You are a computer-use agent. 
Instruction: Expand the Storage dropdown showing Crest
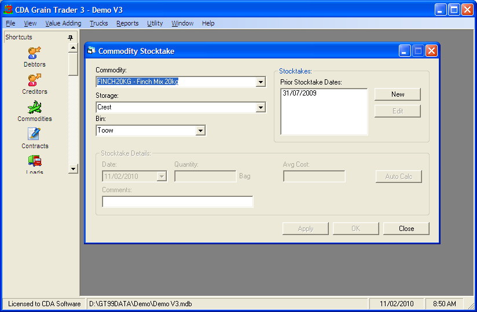[x=260, y=108]
